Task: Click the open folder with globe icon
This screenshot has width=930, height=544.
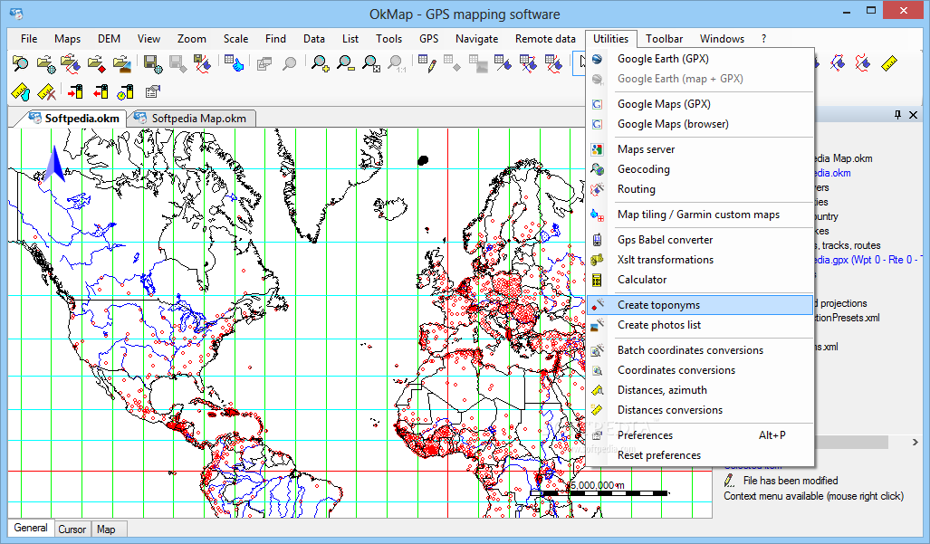Action: [x=45, y=63]
